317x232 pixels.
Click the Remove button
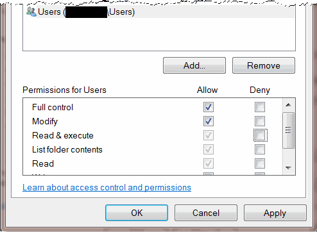(x=264, y=65)
